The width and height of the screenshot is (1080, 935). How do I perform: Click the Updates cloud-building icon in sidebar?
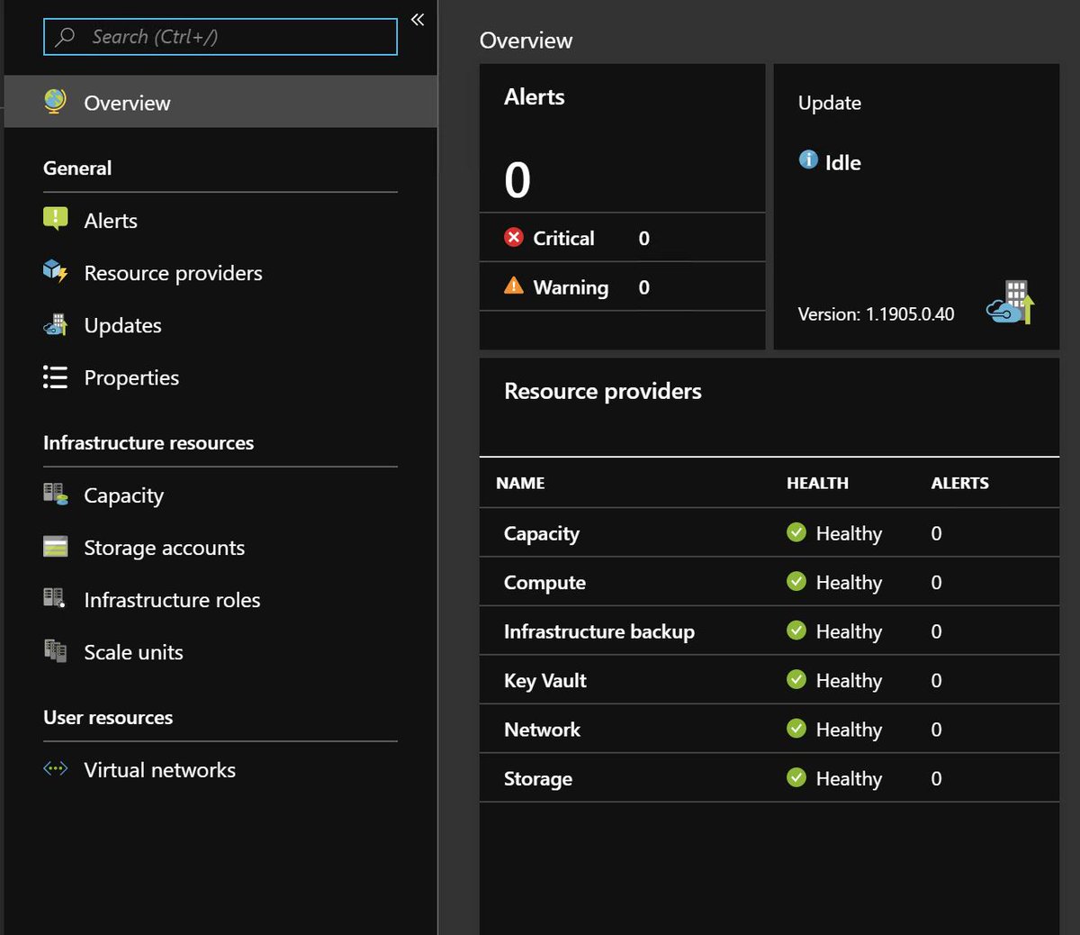point(55,324)
